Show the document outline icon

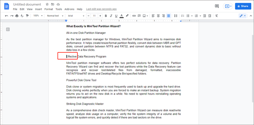click(8, 29)
